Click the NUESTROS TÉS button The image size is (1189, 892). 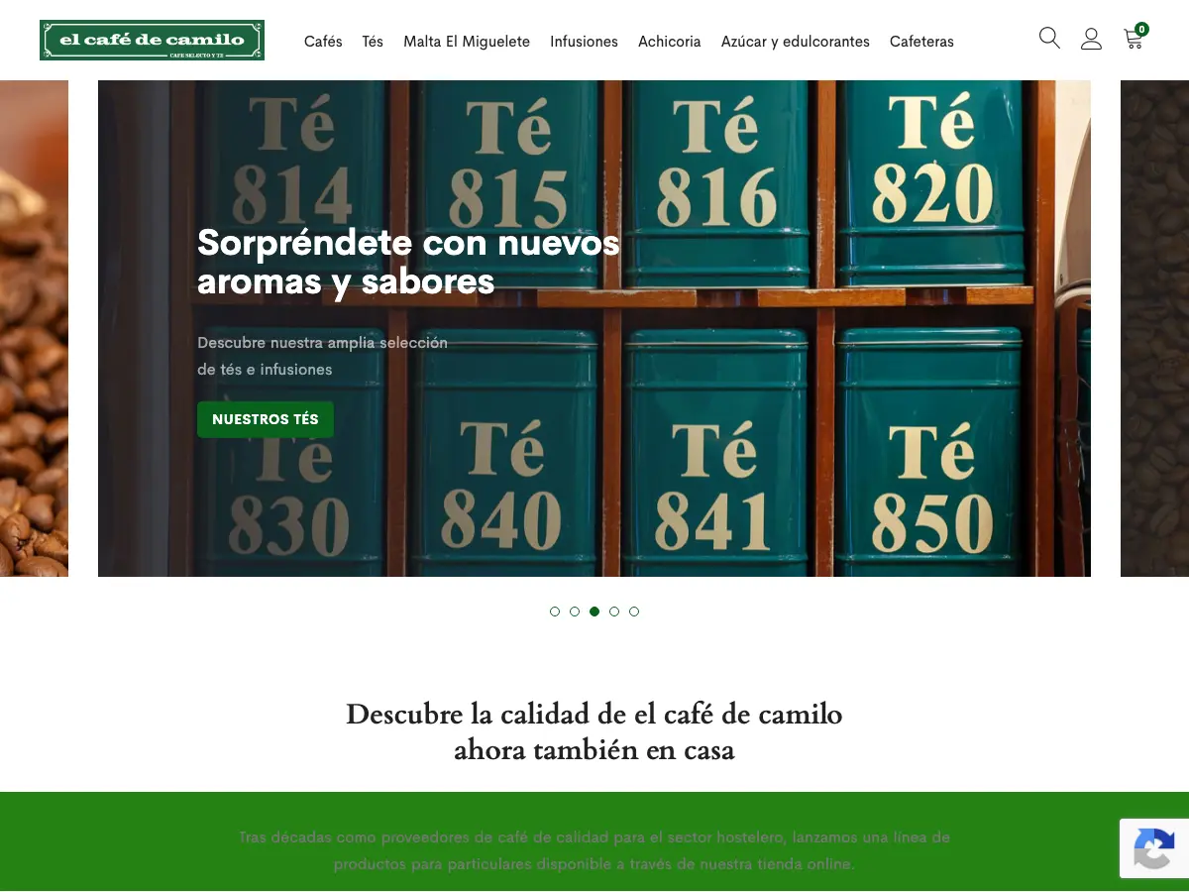(266, 419)
